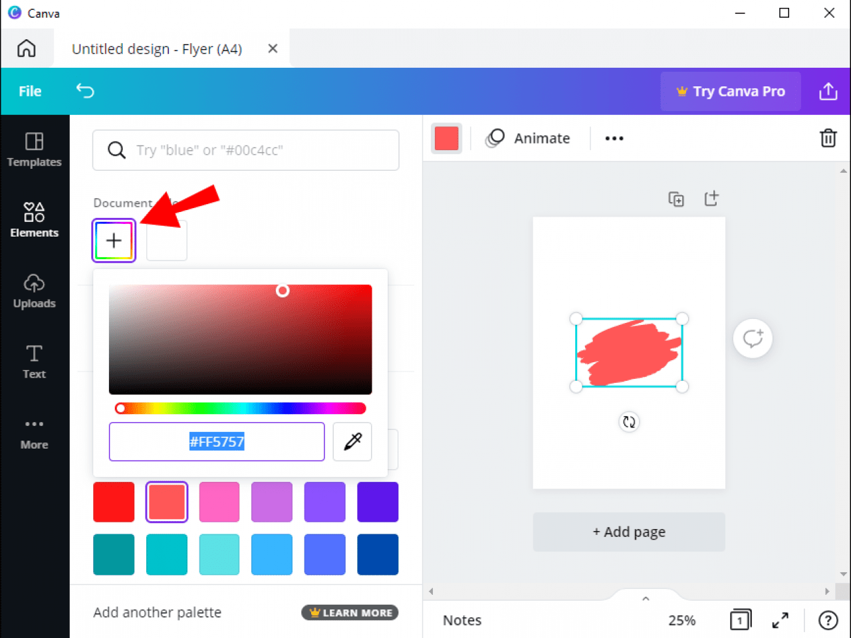Image resolution: width=851 pixels, height=638 pixels.
Task: Enter fullscreen present mode icon
Action: click(781, 620)
